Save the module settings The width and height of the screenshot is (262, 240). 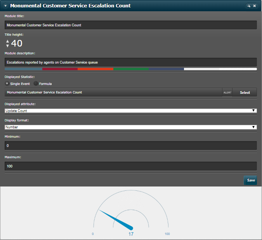(x=250, y=180)
